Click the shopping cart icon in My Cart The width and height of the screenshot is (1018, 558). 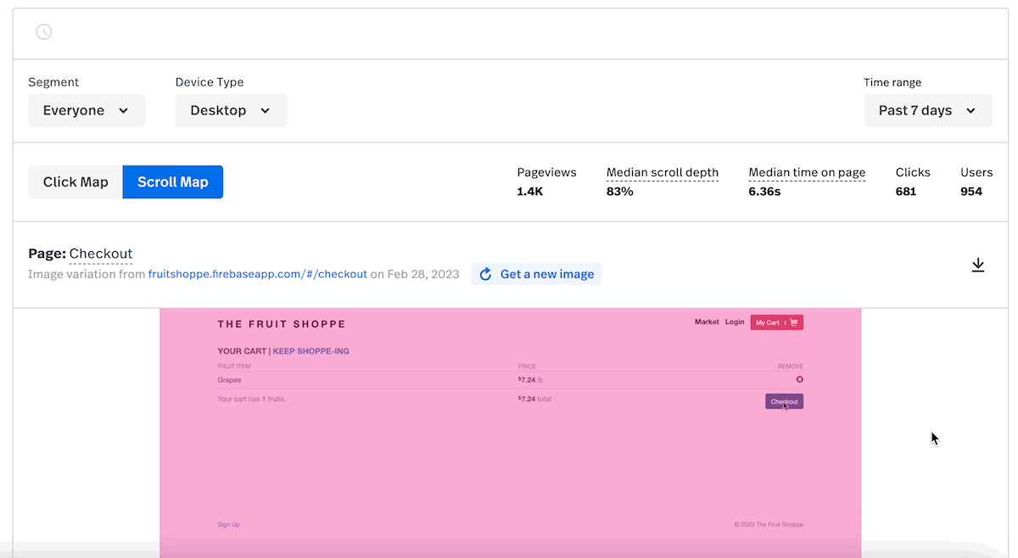point(793,322)
